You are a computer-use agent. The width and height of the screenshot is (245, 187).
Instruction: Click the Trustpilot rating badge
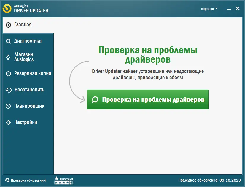click(64, 180)
